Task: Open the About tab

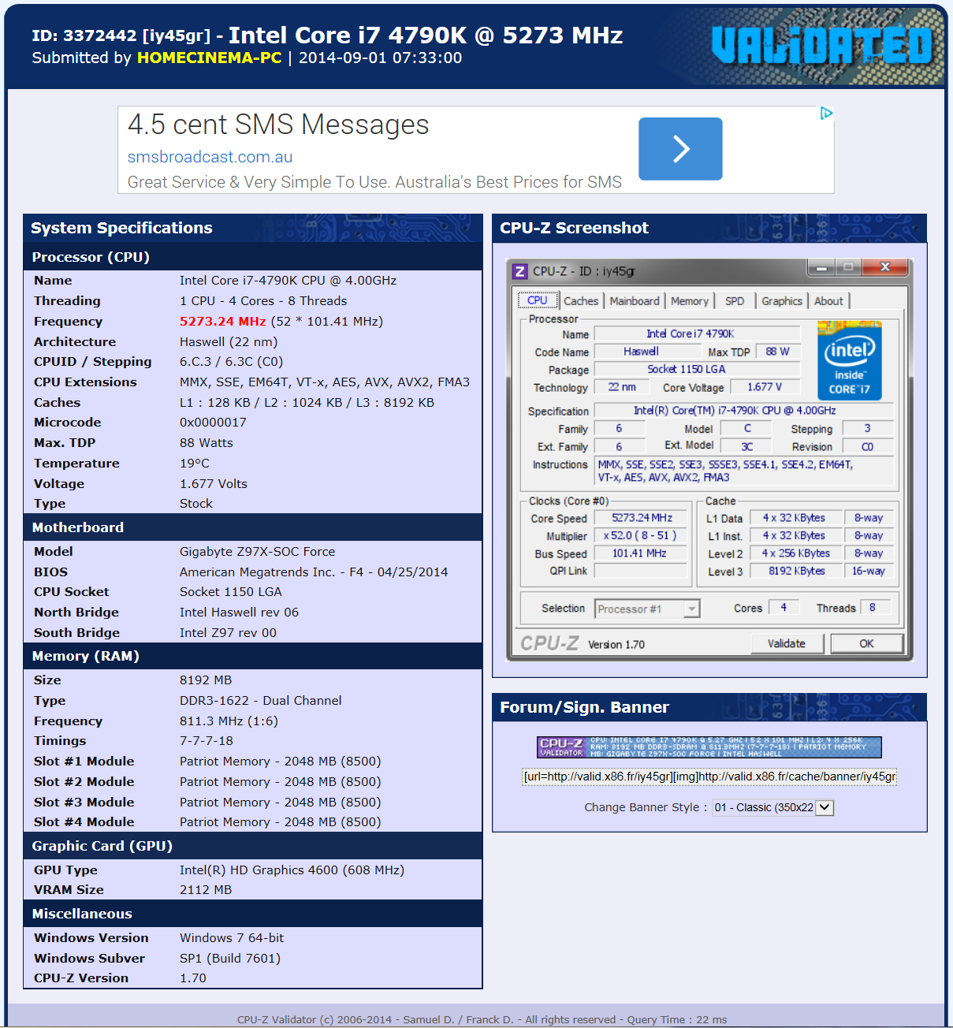Action: [828, 301]
